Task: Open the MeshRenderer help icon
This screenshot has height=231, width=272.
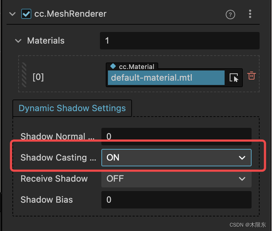Action: pos(230,15)
